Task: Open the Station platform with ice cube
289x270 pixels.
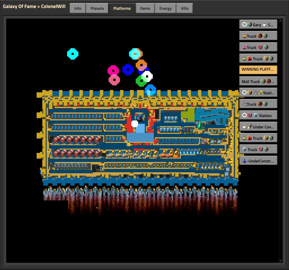Action: (x=258, y=115)
